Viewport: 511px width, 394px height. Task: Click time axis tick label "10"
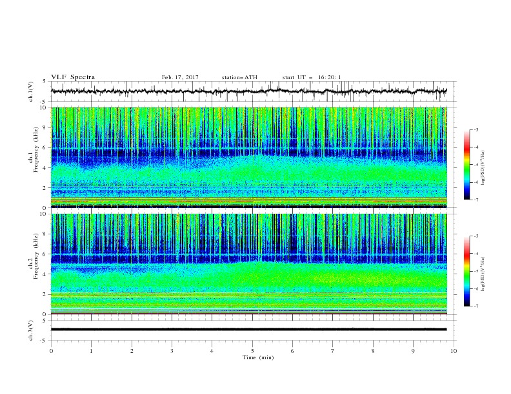click(454, 351)
